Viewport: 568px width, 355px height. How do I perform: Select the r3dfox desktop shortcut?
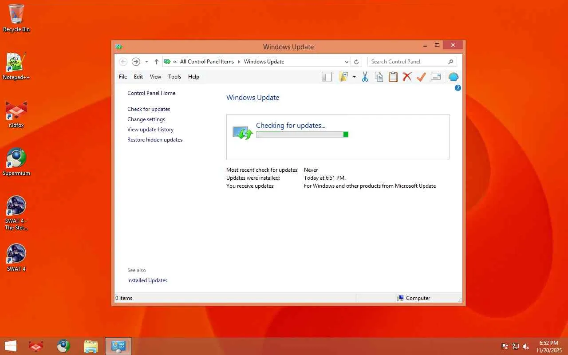click(x=16, y=114)
